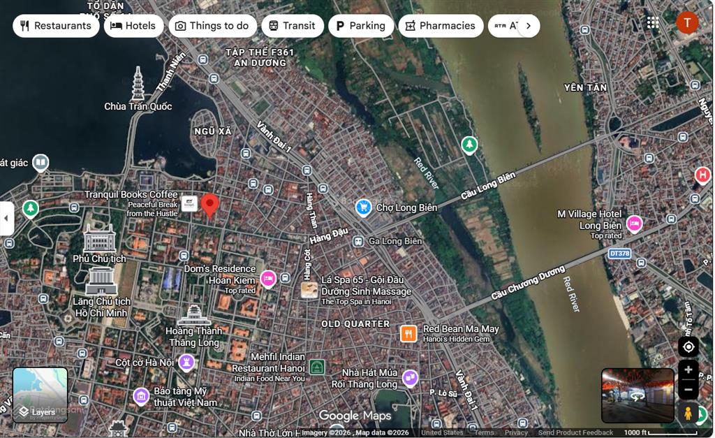This screenshot has width=715, height=438.
Task: Show Parking locations
Action: click(361, 26)
